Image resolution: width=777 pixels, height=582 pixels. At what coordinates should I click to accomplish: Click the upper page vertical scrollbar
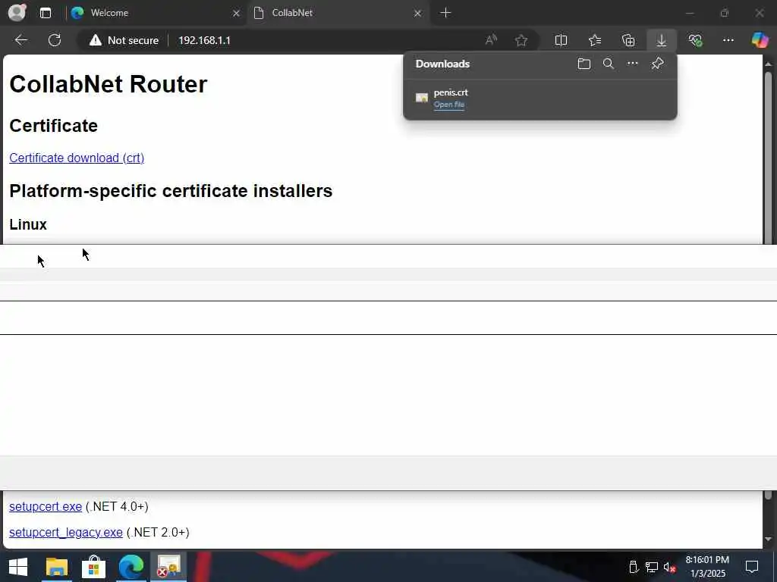click(768, 158)
